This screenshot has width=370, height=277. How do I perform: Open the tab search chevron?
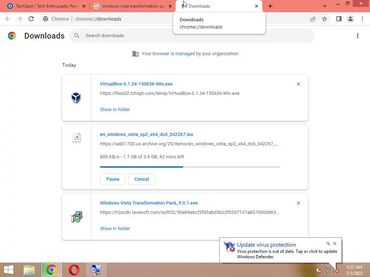point(325,6)
